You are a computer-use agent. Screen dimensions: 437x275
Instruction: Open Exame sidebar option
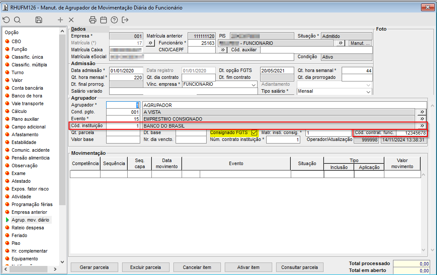19,173
